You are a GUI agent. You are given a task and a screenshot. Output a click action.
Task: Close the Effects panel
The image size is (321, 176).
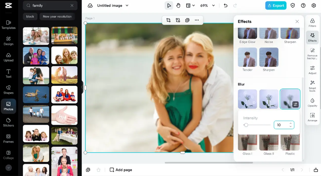click(297, 22)
